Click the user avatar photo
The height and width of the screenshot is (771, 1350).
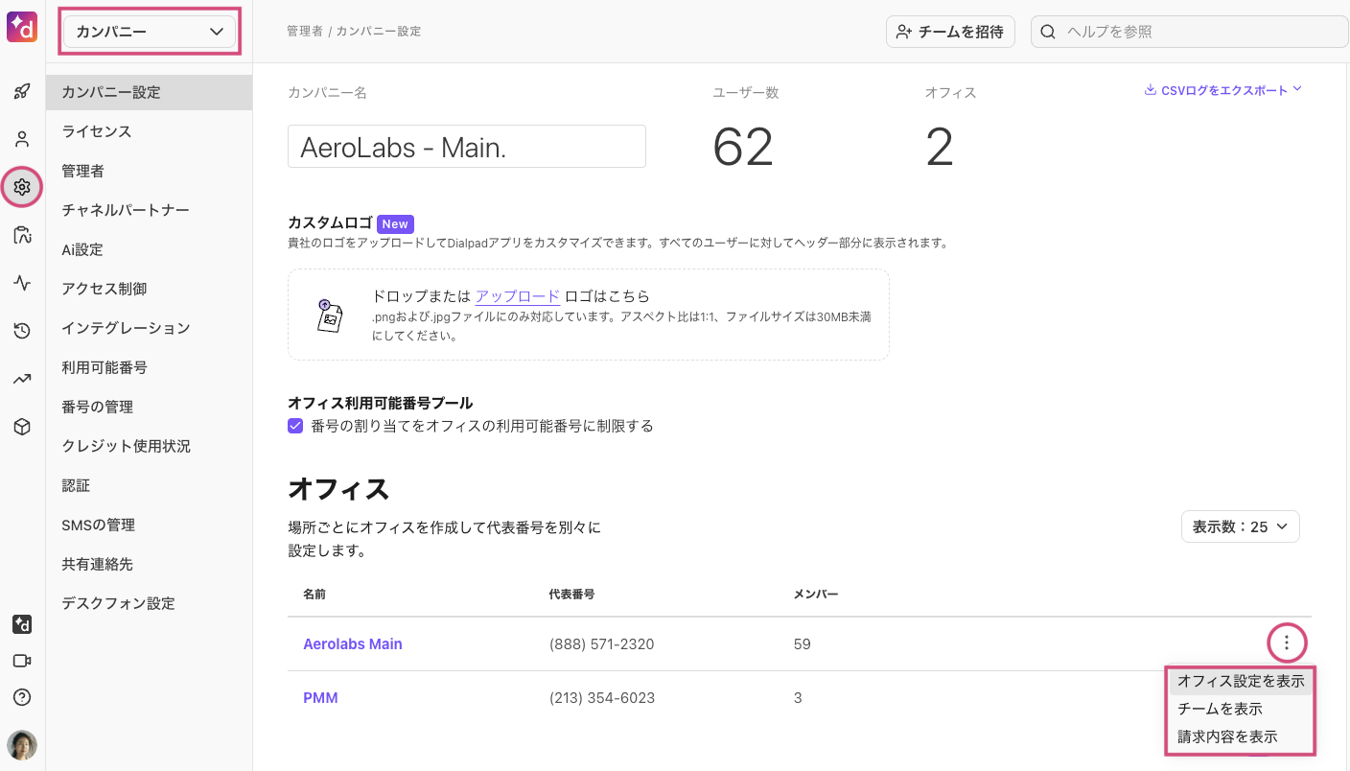[x=22, y=745]
